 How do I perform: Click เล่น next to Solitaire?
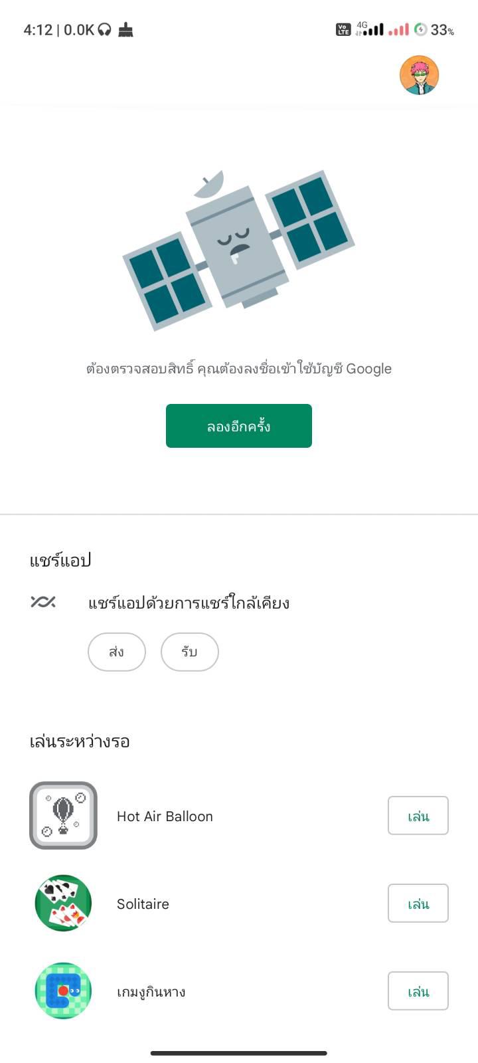418,903
